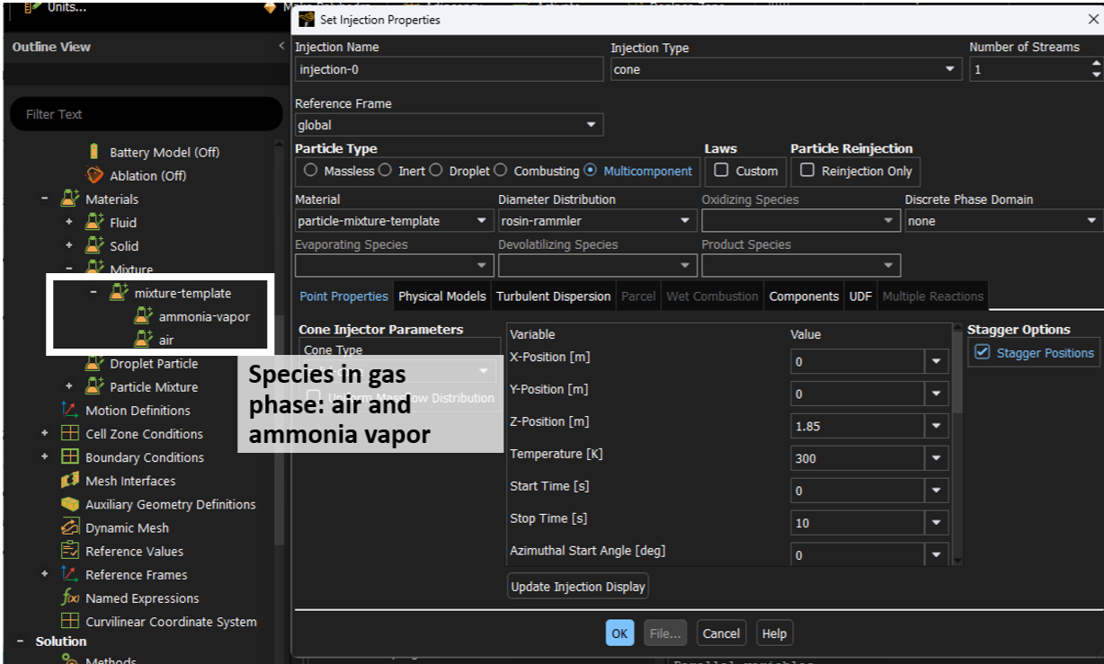Select Reference Values in the outline
The height and width of the screenshot is (664, 1104).
click(x=134, y=551)
